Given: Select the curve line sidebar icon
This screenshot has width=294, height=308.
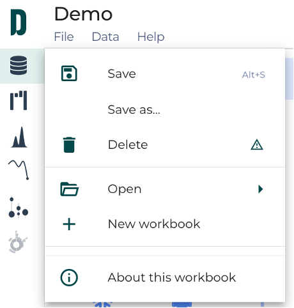Looking at the screenshot, I should [19, 170].
